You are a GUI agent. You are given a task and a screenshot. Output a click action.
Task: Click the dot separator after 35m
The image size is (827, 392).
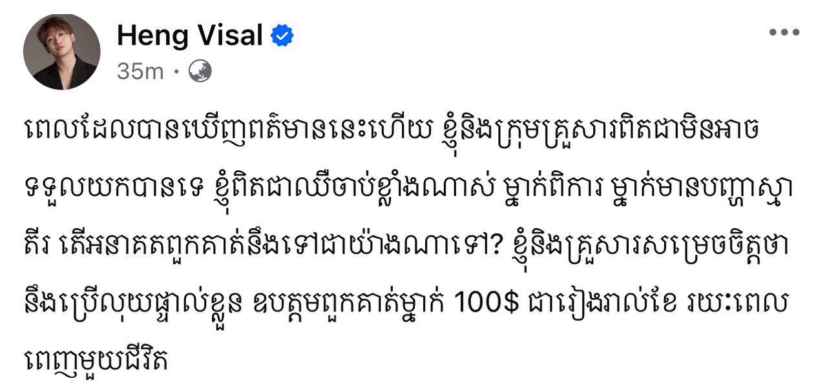176,72
